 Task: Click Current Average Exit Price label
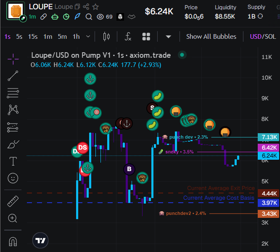tap(221, 188)
